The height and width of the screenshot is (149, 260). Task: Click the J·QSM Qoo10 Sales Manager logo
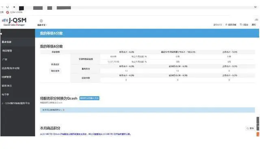coord(14,22)
